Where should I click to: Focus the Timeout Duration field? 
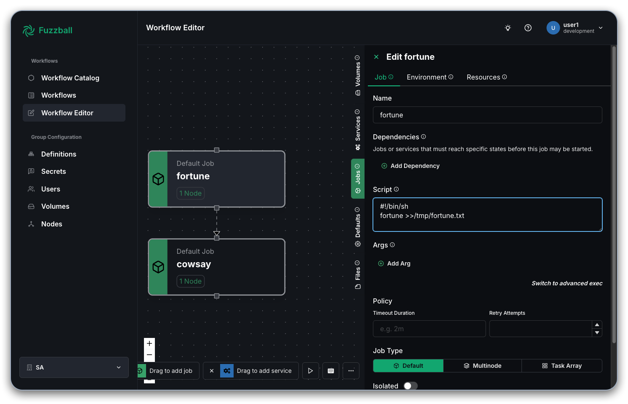click(429, 329)
